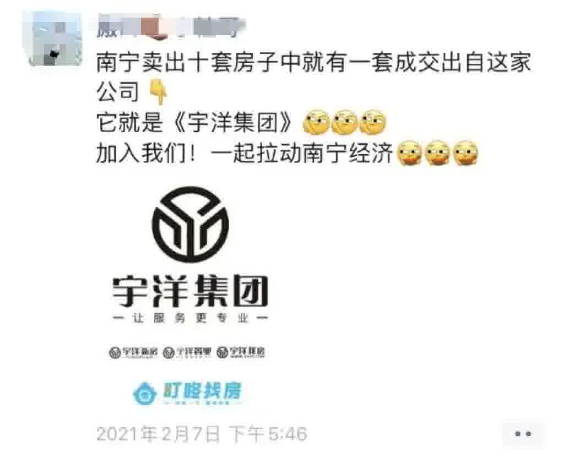Click the first emoji after 南宁经济
Screen dimensions: 564x463
tap(409, 153)
